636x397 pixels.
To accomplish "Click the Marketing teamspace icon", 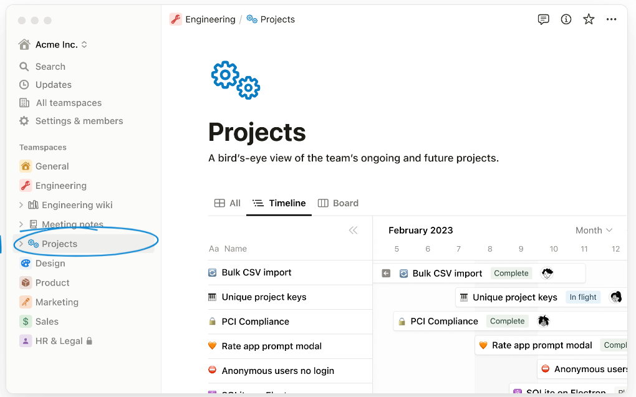I will pyautogui.click(x=26, y=302).
